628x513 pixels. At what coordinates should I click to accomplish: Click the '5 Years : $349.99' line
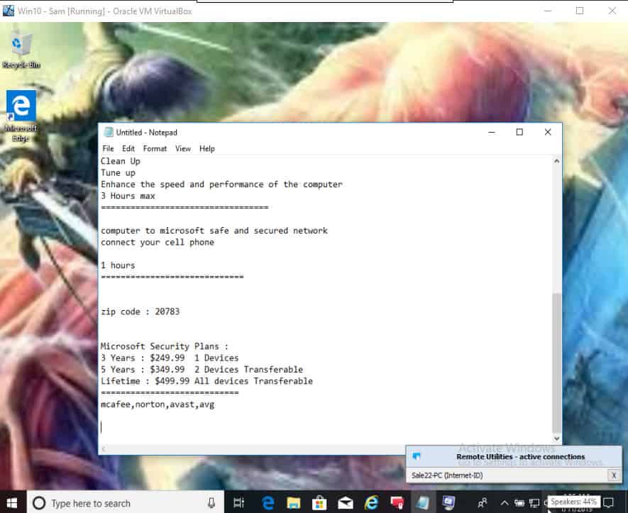(x=202, y=369)
